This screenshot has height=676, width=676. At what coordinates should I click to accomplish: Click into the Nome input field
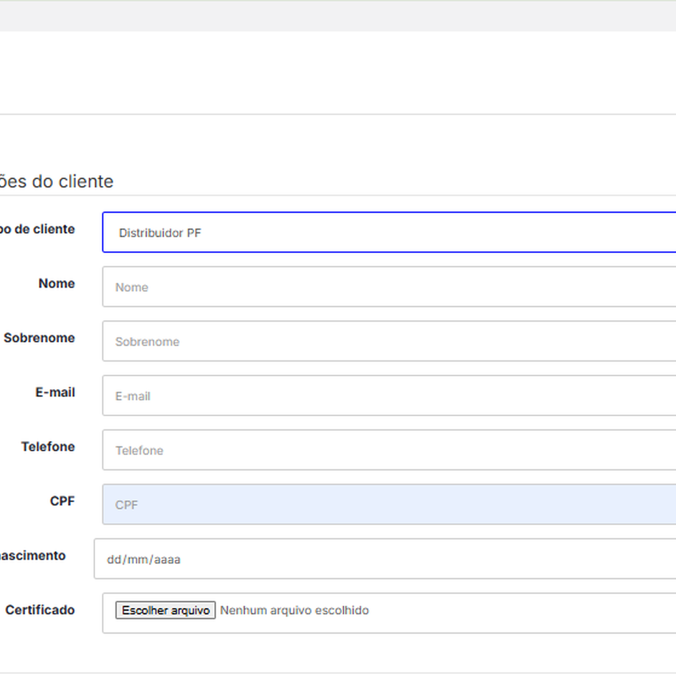tap(389, 287)
